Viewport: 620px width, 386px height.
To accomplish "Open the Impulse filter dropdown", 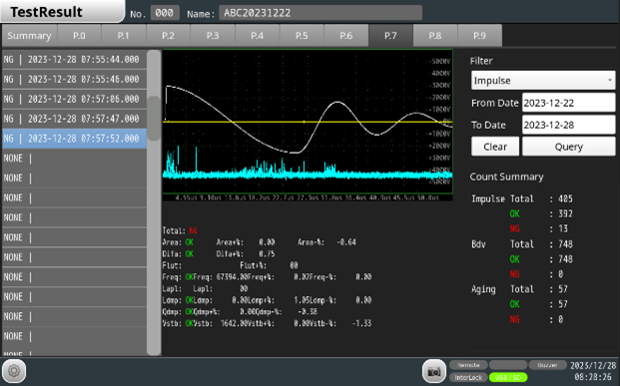I will pos(543,81).
